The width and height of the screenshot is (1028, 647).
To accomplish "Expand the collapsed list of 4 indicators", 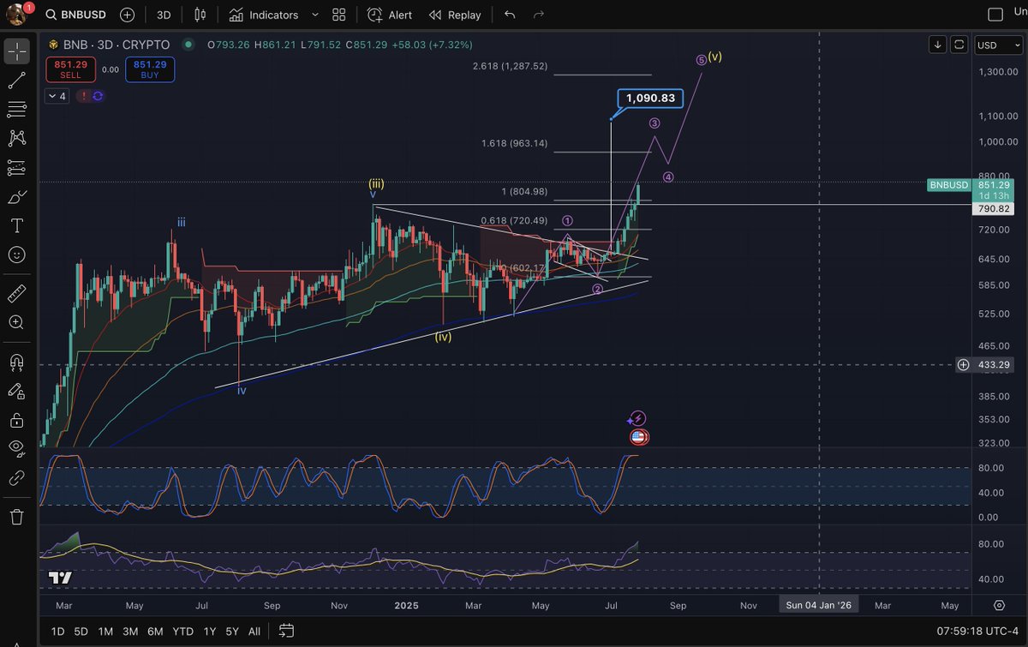I will 57,96.
